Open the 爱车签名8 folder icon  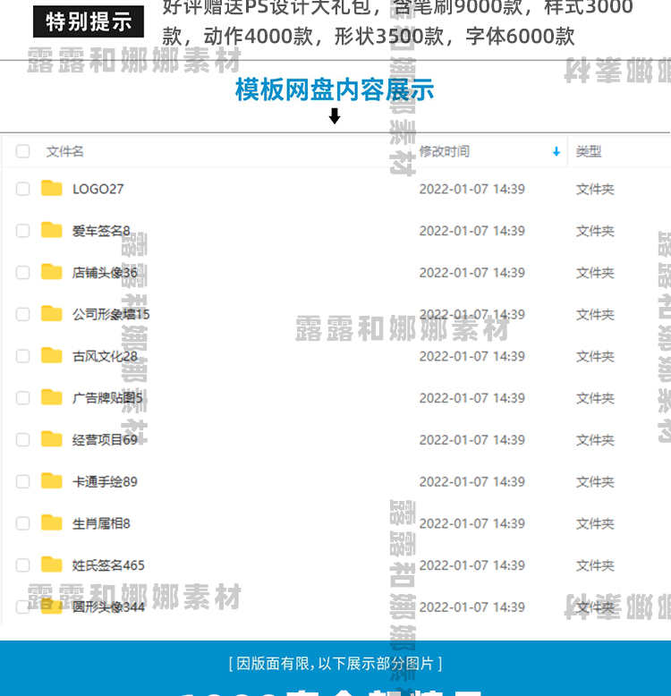(52, 230)
